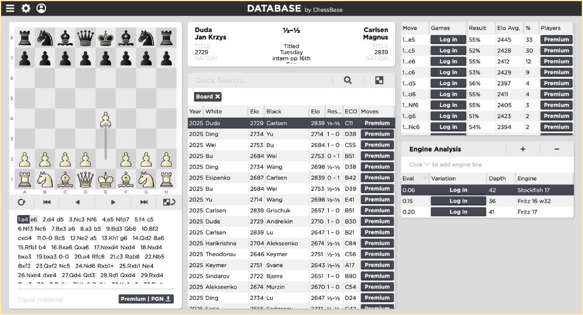583x315 pixels.
Task: Select the Esipenko vs Carlsen game row
Action: pos(291,178)
